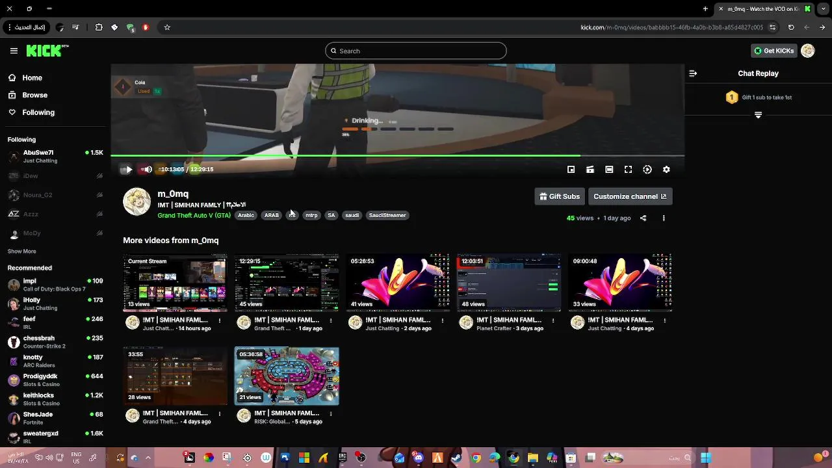Image resolution: width=832 pixels, height=468 pixels.
Task: Open the Current Stream thumbnail
Action: pos(175,283)
